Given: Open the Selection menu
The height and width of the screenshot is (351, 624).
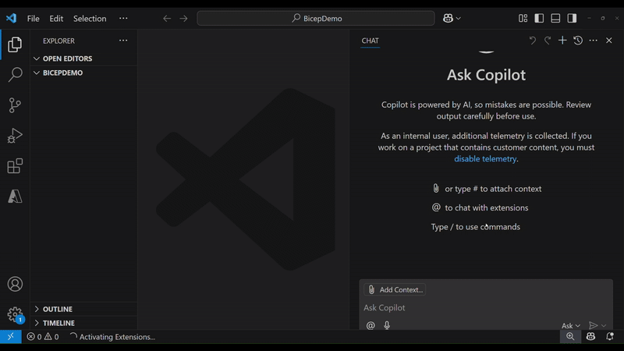Looking at the screenshot, I should pos(90,18).
